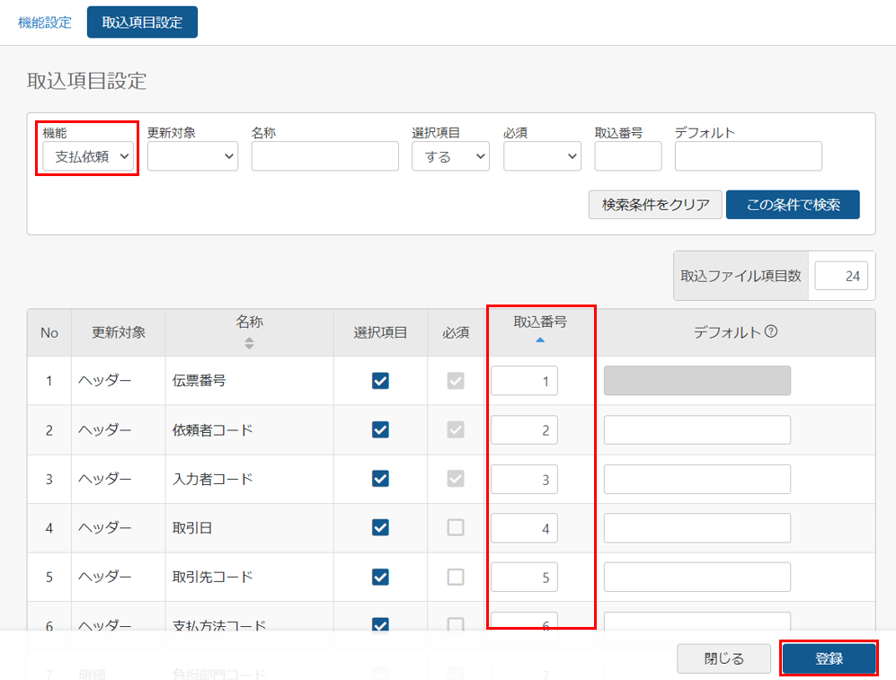
Task: Click the 閉じる button
Action: coord(724,658)
